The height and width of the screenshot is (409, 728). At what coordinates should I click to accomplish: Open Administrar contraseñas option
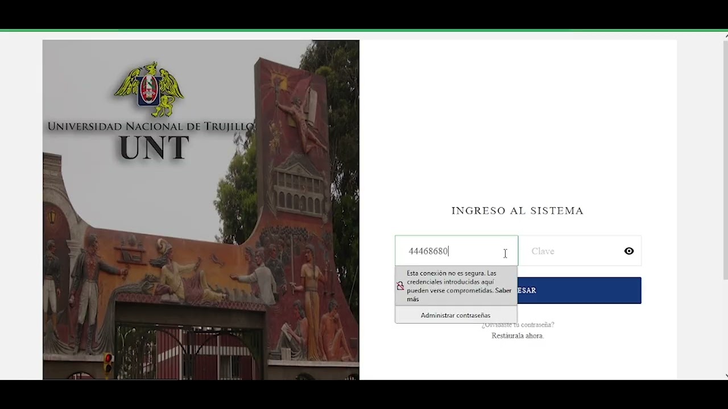pyautogui.click(x=456, y=315)
